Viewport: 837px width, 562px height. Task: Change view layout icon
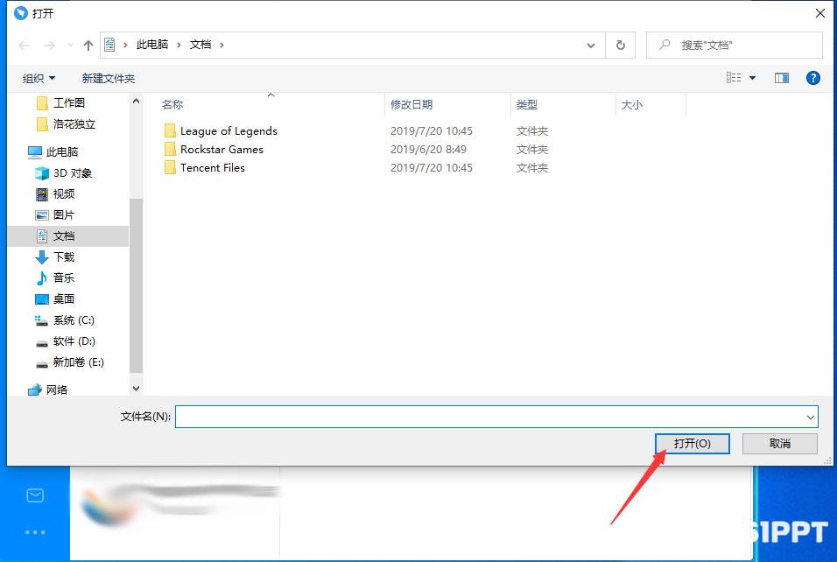(x=734, y=78)
